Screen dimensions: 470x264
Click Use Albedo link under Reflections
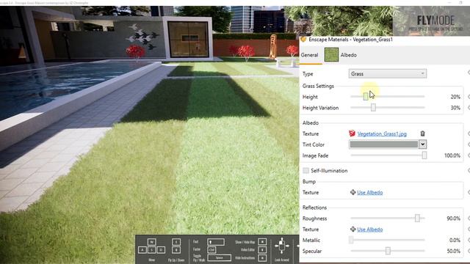369,230
